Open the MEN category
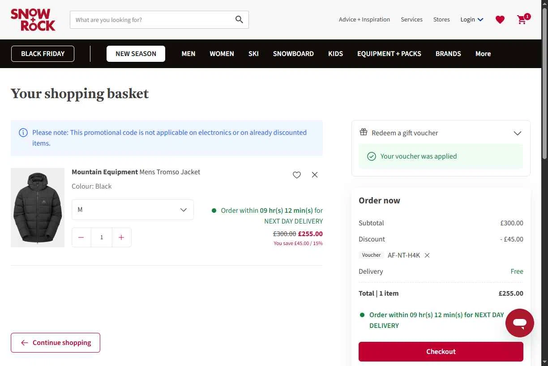Screen dimensions: 548x366 point(188,54)
